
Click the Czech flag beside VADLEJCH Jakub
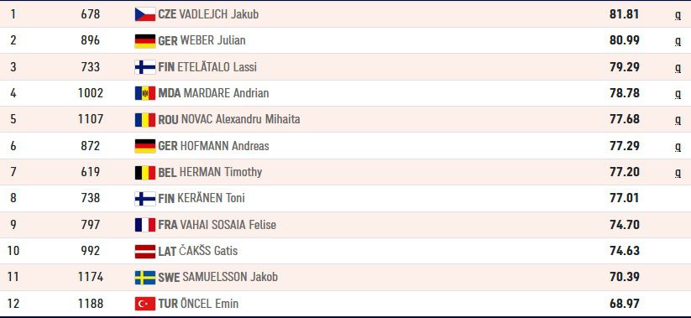click(145, 14)
